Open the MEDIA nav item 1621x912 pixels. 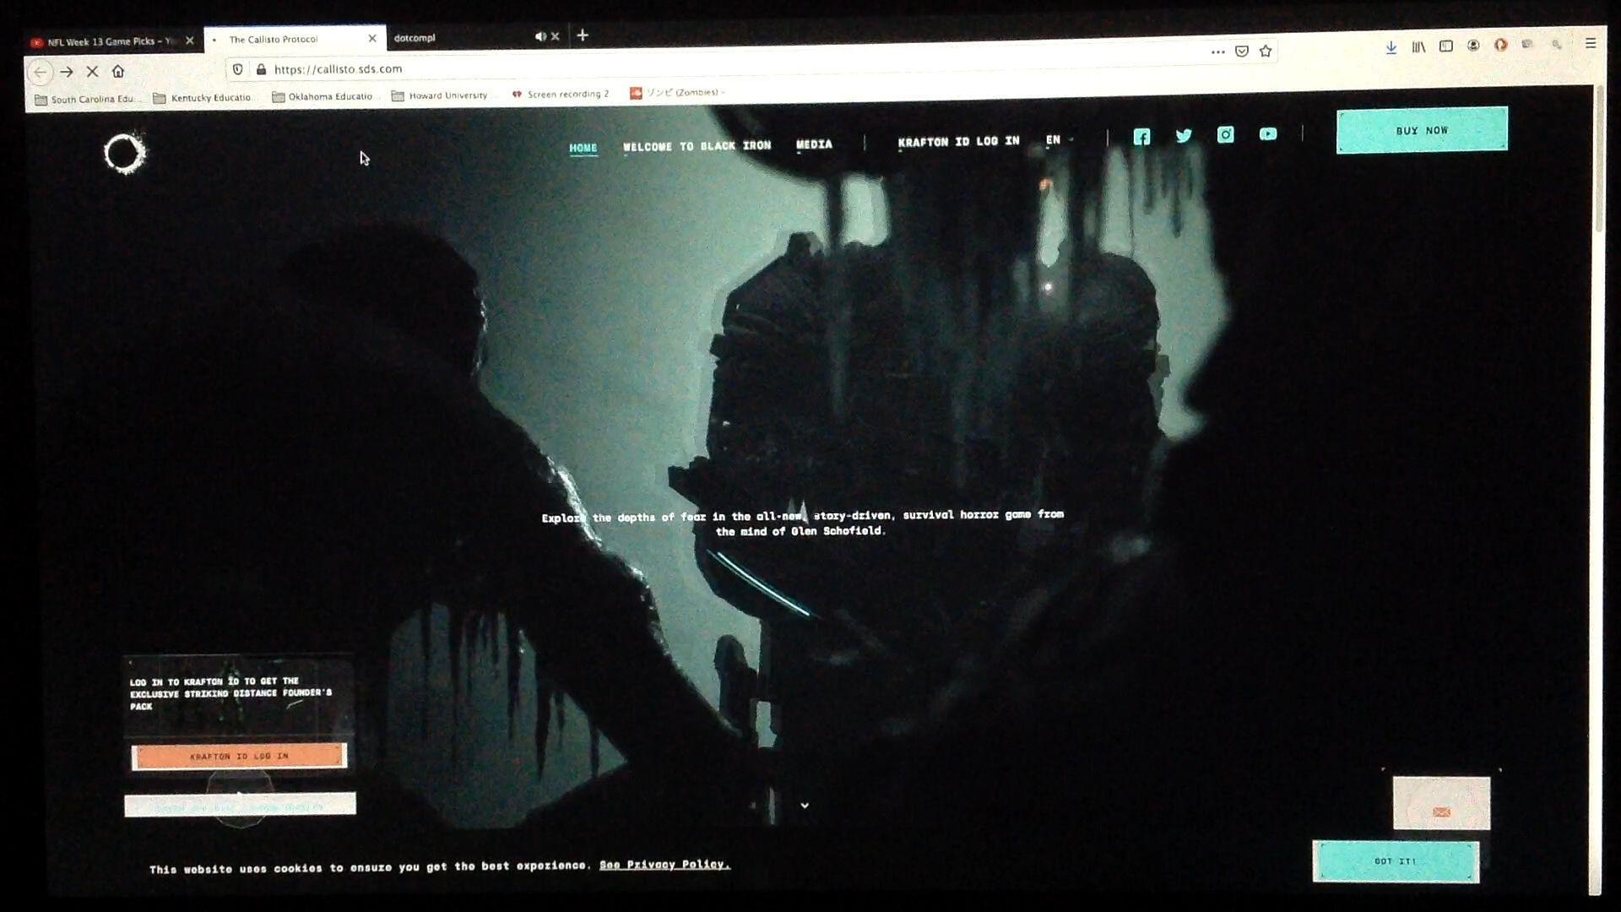pyautogui.click(x=814, y=144)
